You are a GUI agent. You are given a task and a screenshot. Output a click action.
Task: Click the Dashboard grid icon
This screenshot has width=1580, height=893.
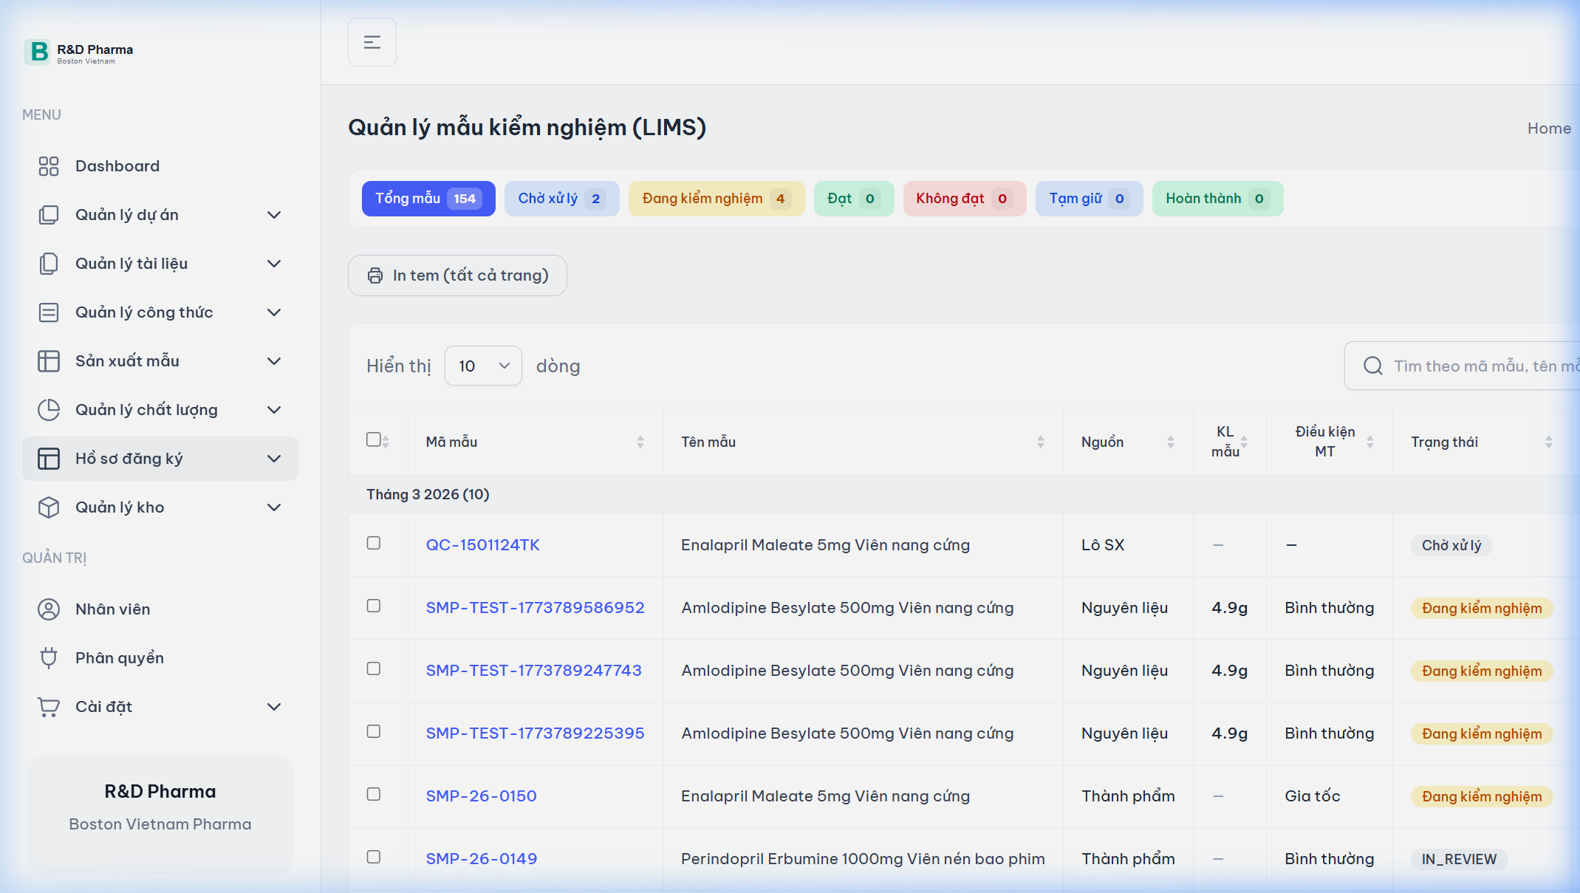coord(49,166)
